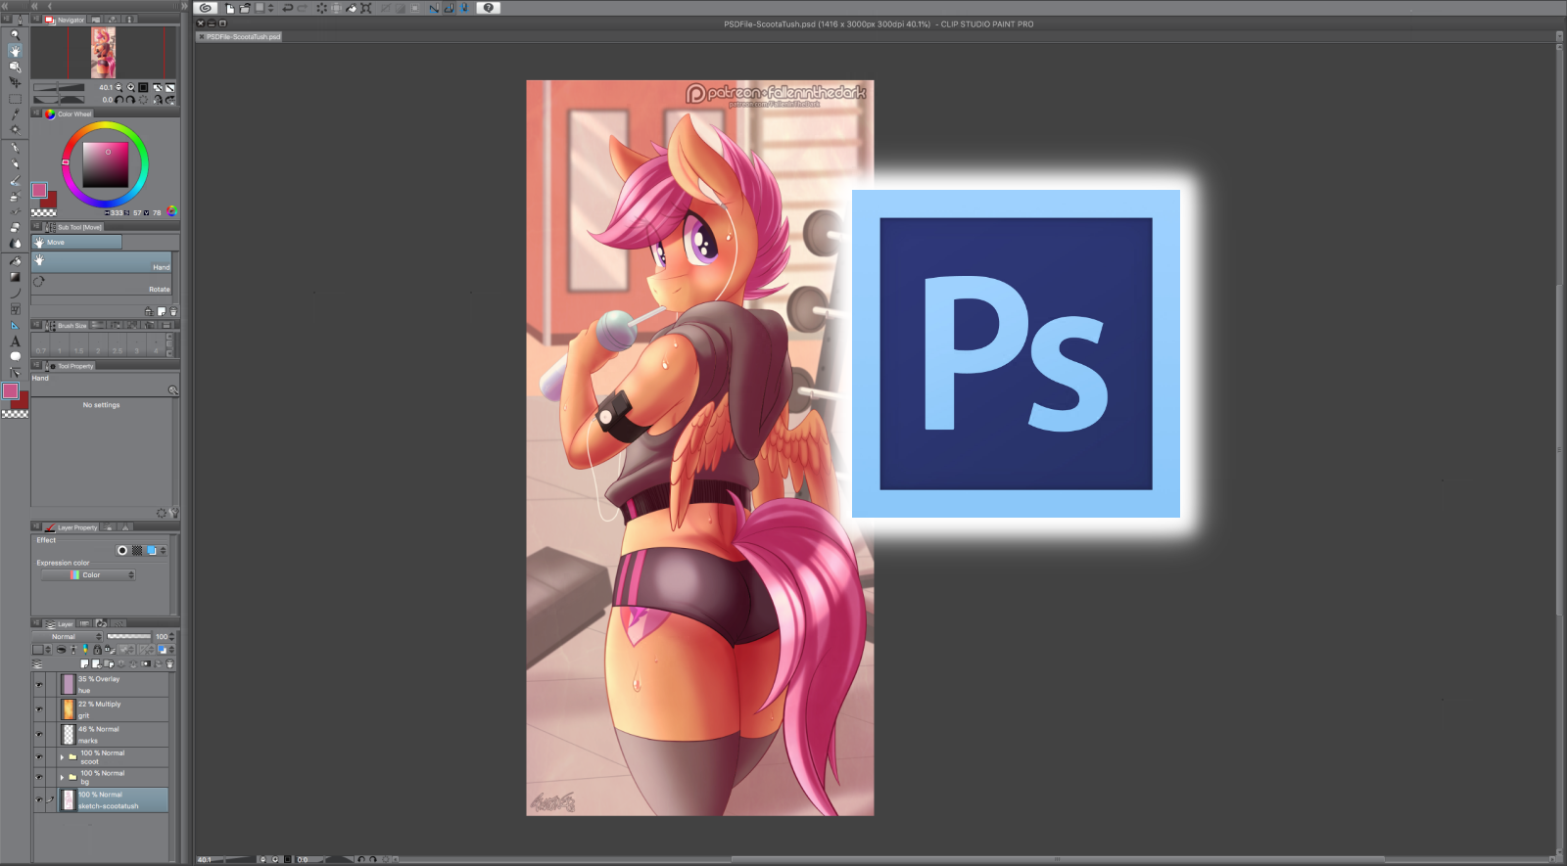The width and height of the screenshot is (1567, 866).
Task: Hide the scoot layer folder
Action: [x=39, y=757]
